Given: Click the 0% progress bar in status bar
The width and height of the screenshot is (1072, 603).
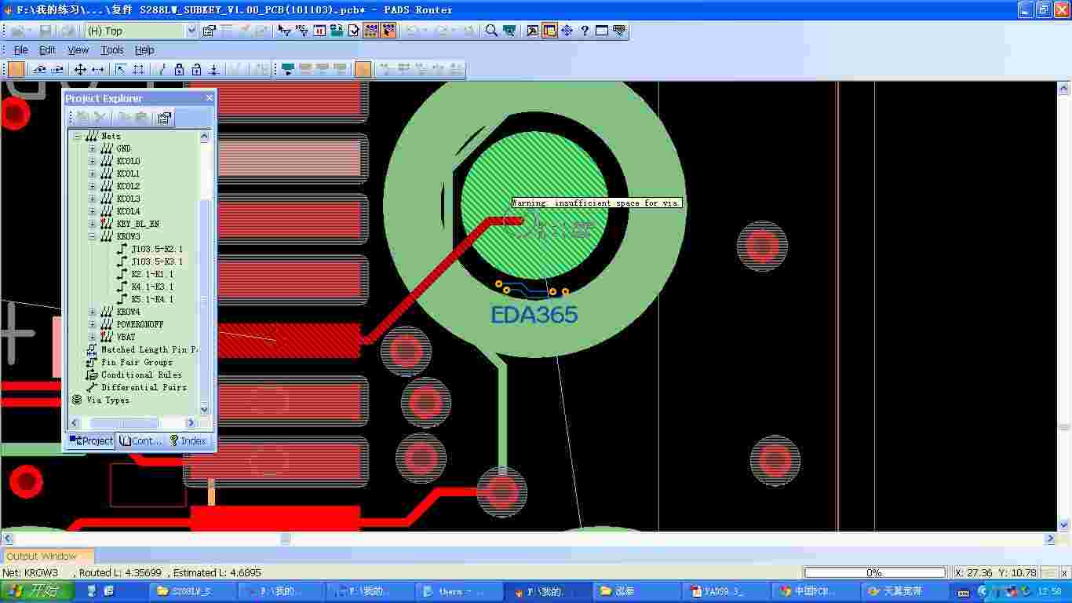Looking at the screenshot, I should tap(874, 572).
